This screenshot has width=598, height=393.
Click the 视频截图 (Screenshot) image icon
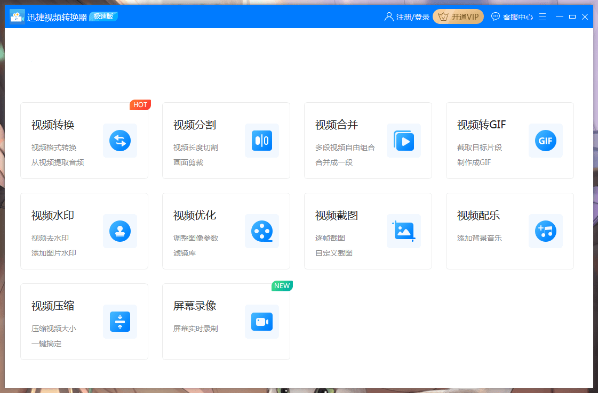point(403,231)
